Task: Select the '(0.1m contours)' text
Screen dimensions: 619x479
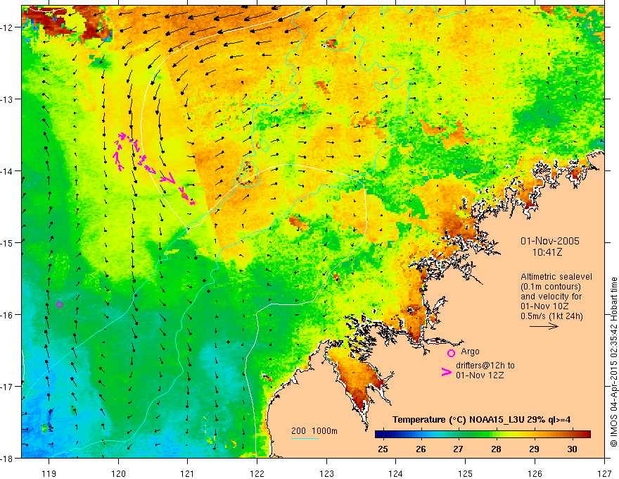Action: pyautogui.click(x=550, y=287)
